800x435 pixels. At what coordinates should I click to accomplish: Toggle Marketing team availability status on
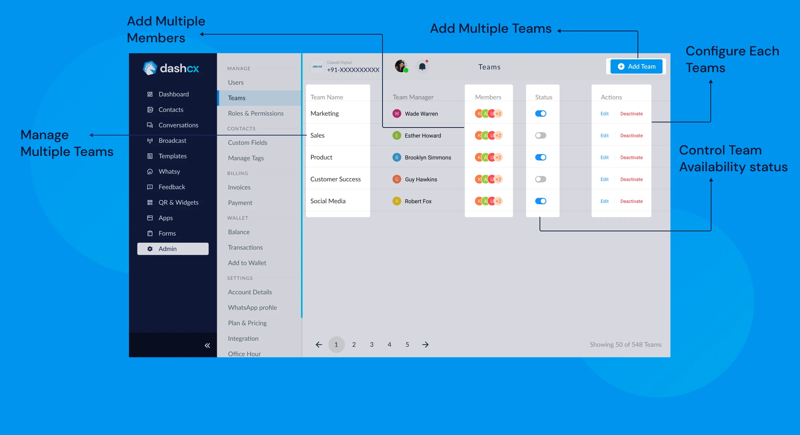[541, 114]
